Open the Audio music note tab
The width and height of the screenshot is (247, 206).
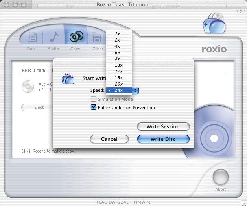[x=54, y=37]
